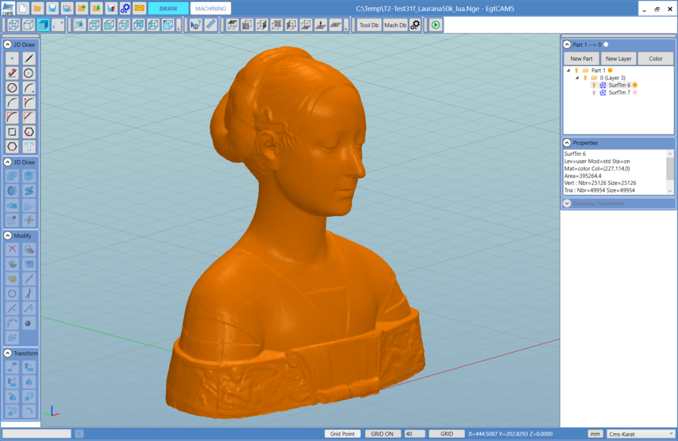Open the Mach Db button
This screenshot has height=441, width=678.
395,25
